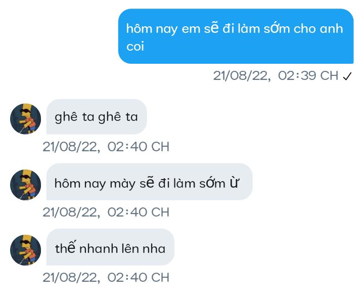
Task: Click the word "hôm" starting the blue message
Action: (140, 29)
